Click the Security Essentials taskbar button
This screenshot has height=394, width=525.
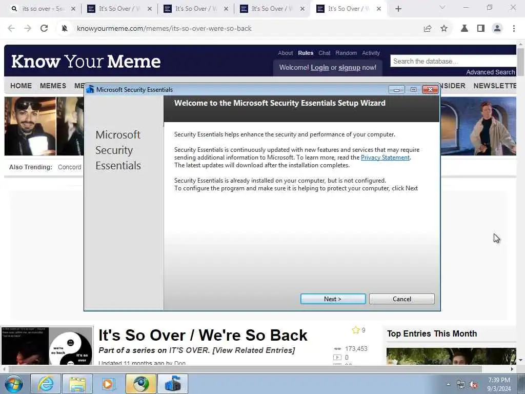[173, 384]
